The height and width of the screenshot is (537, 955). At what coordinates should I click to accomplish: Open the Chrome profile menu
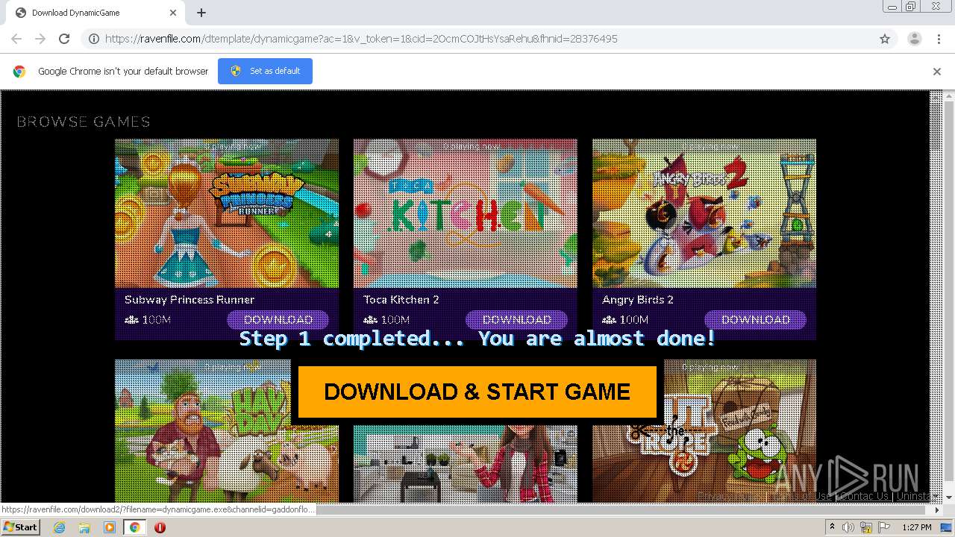914,39
